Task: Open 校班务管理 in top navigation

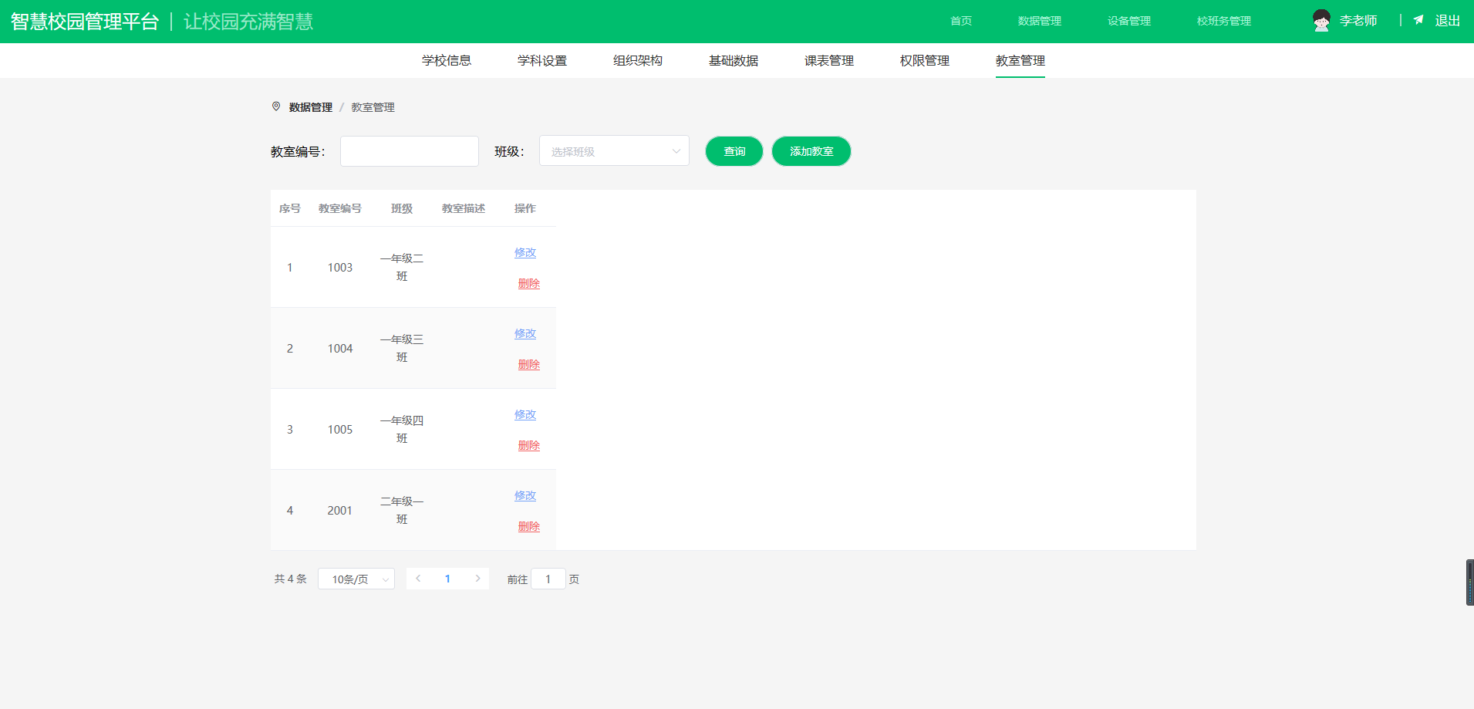Action: pos(1223,21)
